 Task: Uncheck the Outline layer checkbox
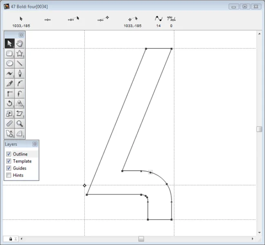coord(9,154)
